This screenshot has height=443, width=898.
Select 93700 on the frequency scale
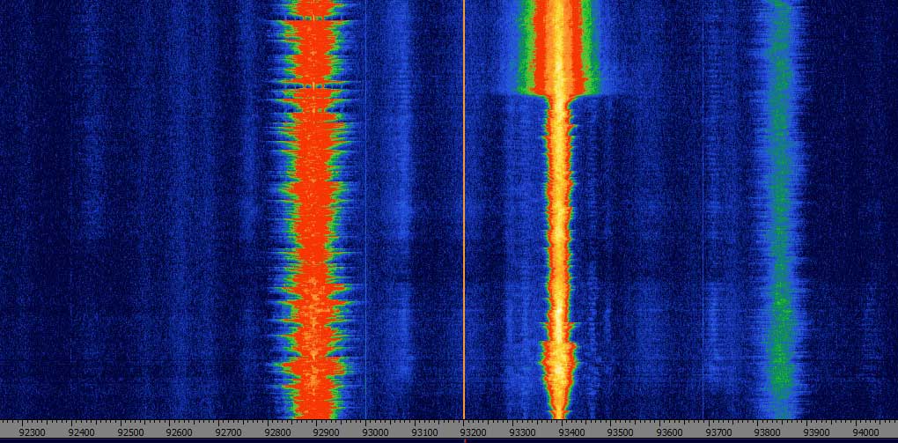pyautogui.click(x=718, y=432)
